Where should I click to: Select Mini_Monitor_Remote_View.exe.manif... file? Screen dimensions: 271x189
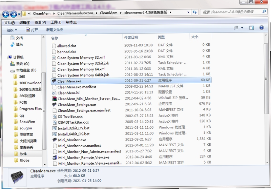pyautogui.click(x=90, y=163)
